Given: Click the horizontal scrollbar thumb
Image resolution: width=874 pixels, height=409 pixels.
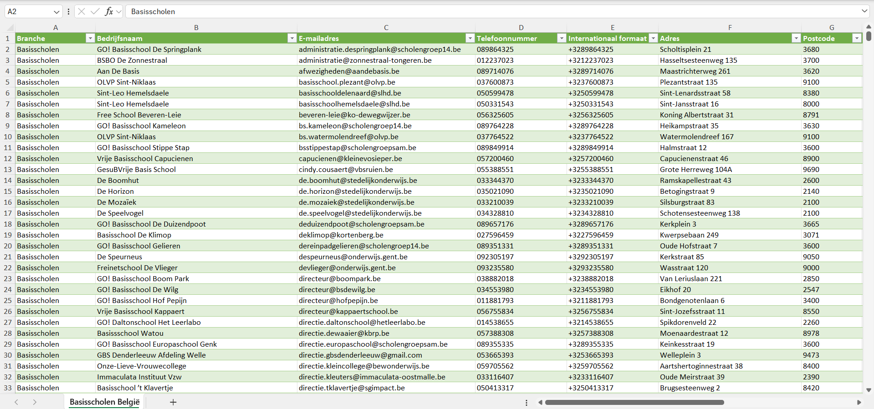Looking at the screenshot, I should 634,403.
